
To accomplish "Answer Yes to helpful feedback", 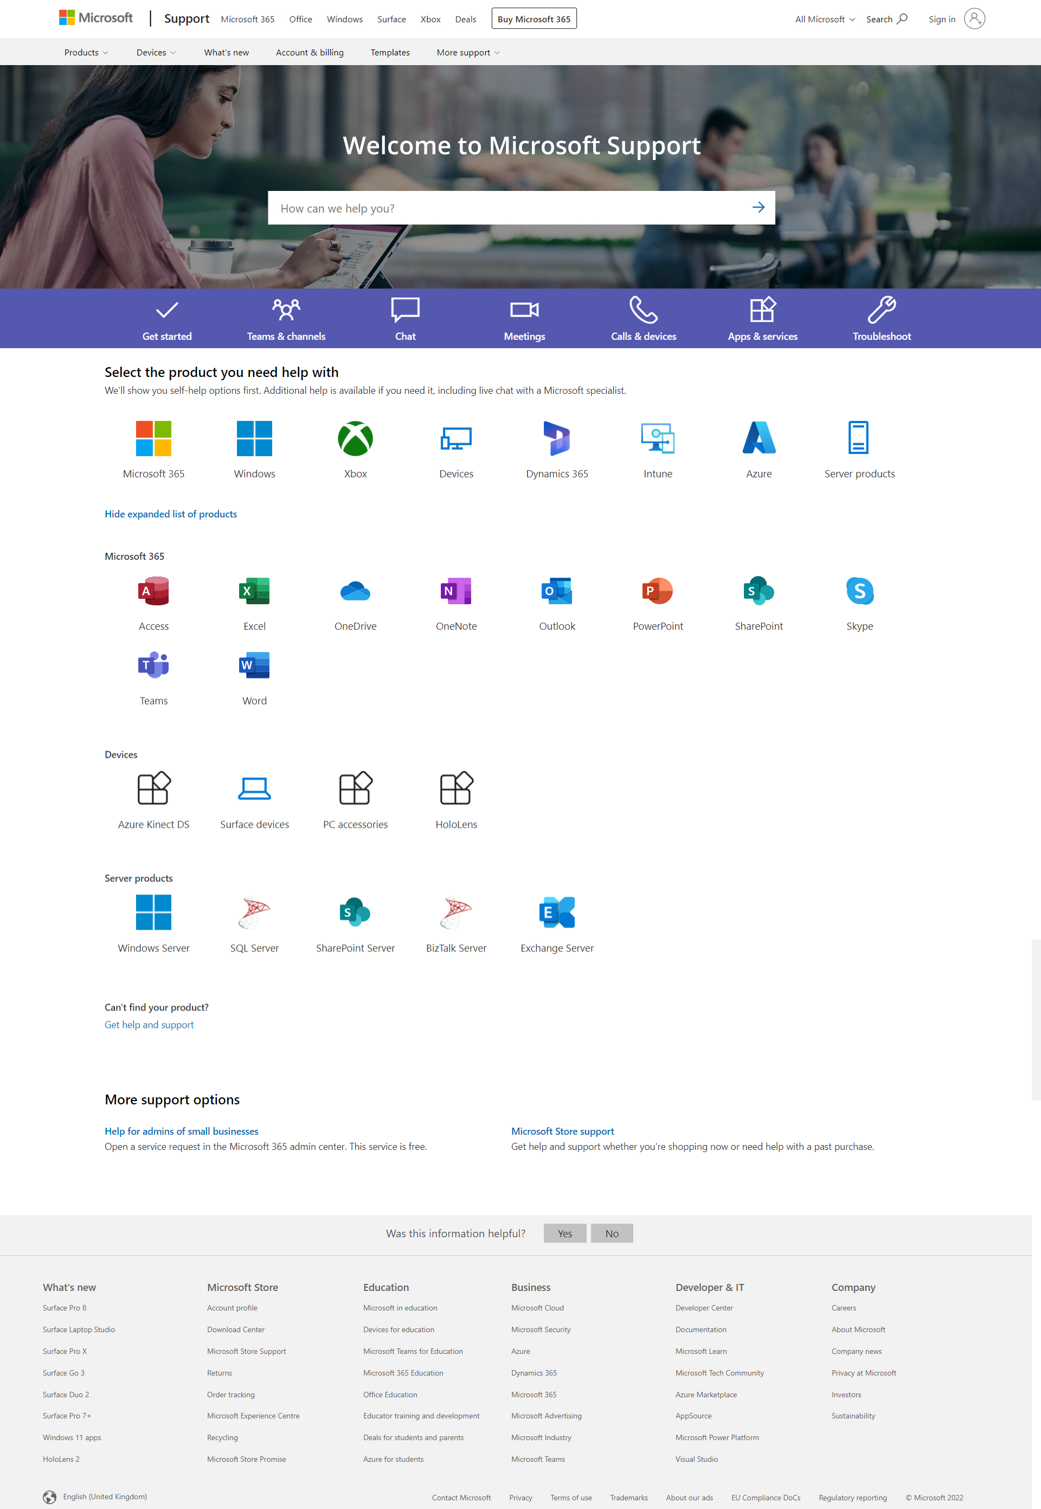I will (x=564, y=1233).
